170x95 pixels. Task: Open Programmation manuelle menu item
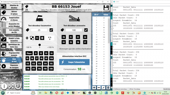pos(11,54)
